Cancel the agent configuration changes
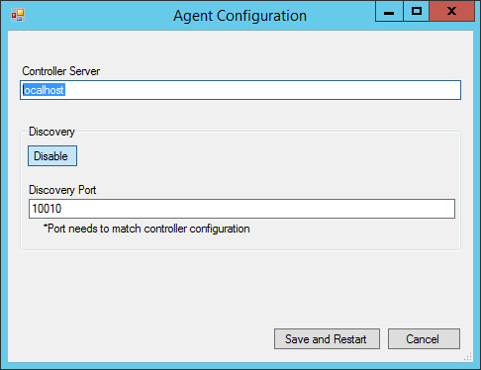 [x=424, y=338]
